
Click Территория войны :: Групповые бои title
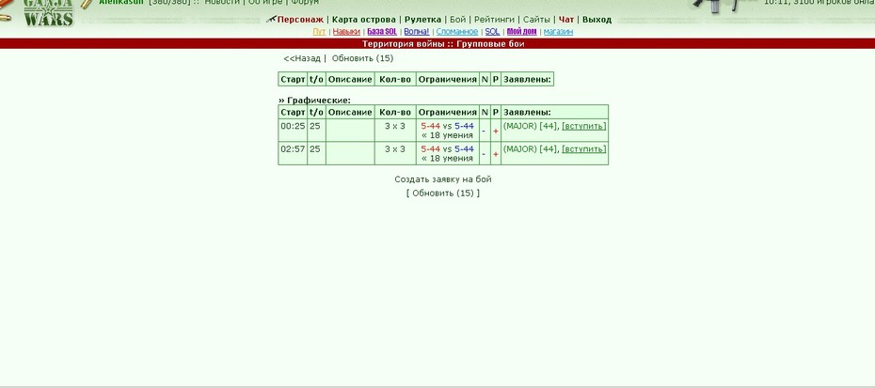443,44
